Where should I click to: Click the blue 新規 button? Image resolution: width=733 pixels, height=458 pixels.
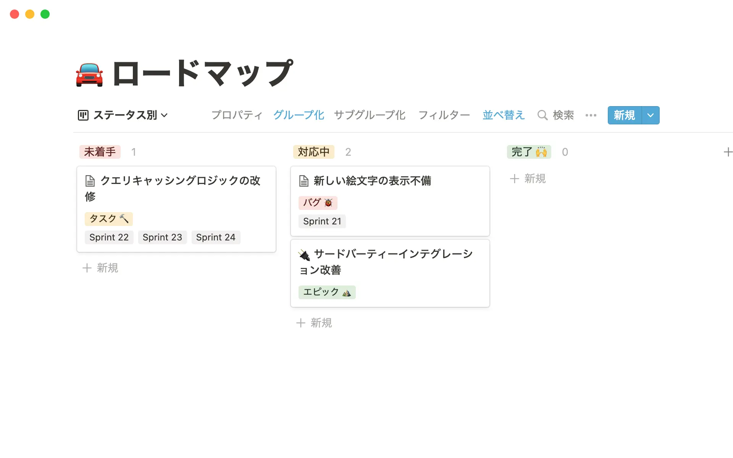click(624, 115)
